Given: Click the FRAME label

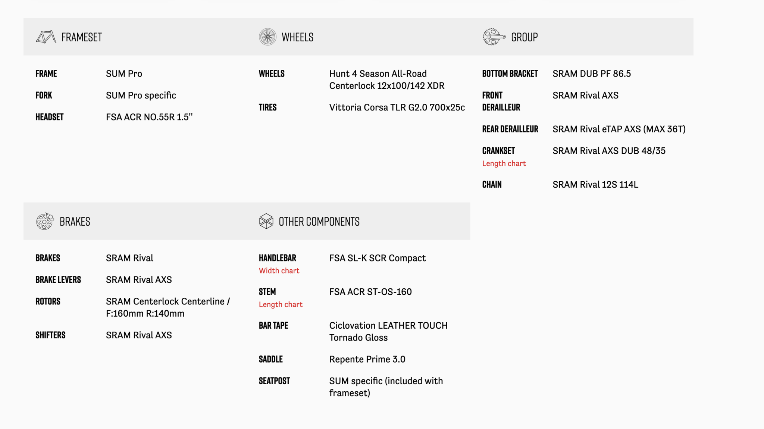Looking at the screenshot, I should pyautogui.click(x=46, y=73).
